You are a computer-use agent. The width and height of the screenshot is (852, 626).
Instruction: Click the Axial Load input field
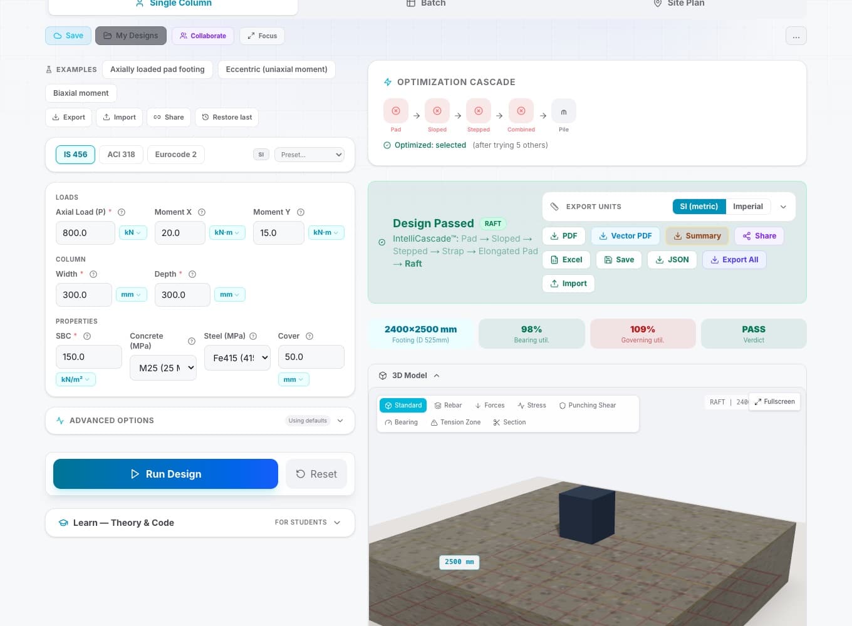85,233
